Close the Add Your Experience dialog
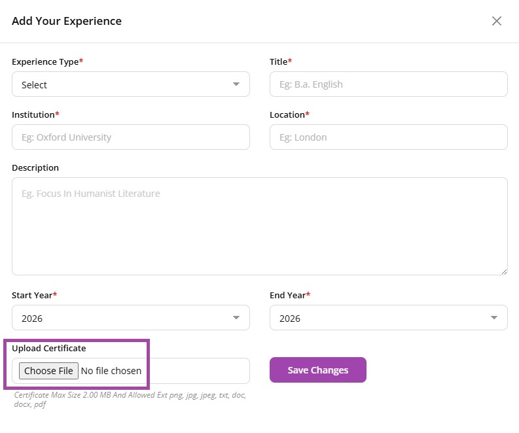The height and width of the screenshot is (433, 519). tap(497, 21)
